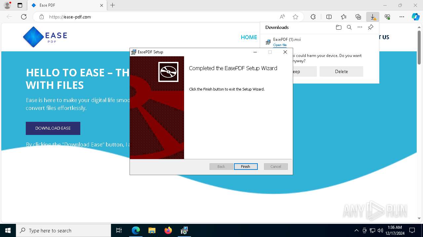Open network settings tray icon

tap(372, 230)
